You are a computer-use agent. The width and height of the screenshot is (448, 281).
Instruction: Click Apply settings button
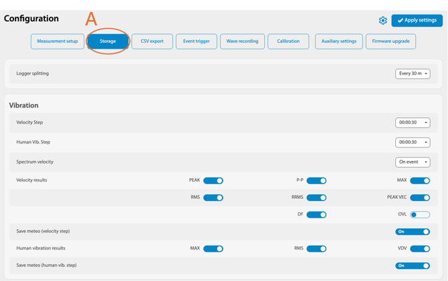pos(417,21)
